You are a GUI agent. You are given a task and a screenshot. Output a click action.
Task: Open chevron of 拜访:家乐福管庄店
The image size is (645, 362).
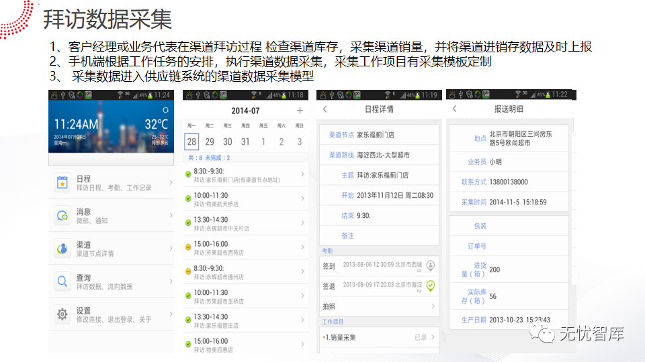(x=302, y=320)
